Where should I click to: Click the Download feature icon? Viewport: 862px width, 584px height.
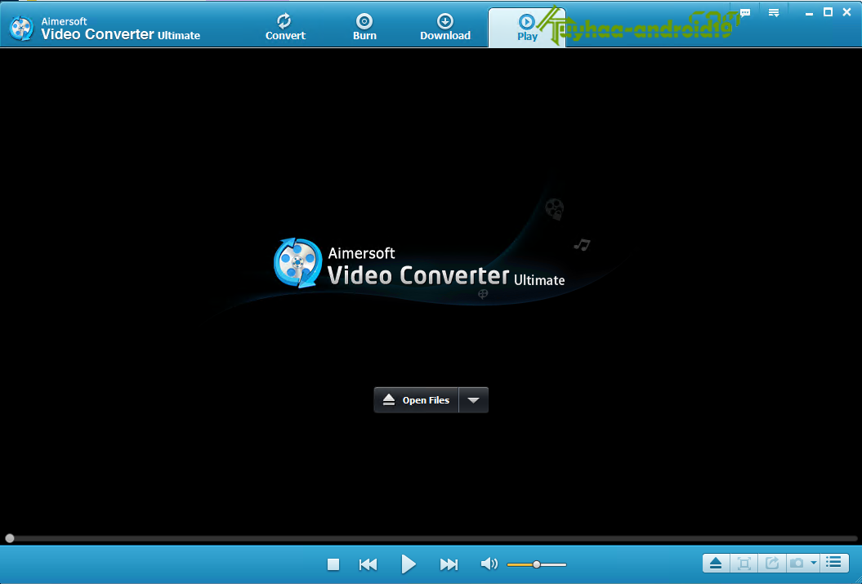coord(444,20)
